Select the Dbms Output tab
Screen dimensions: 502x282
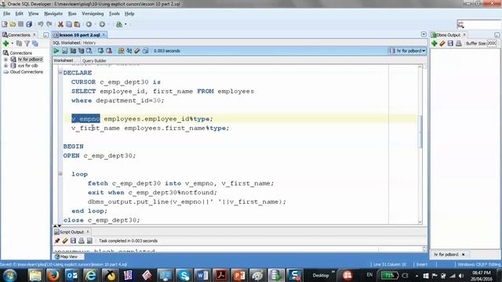(448, 34)
